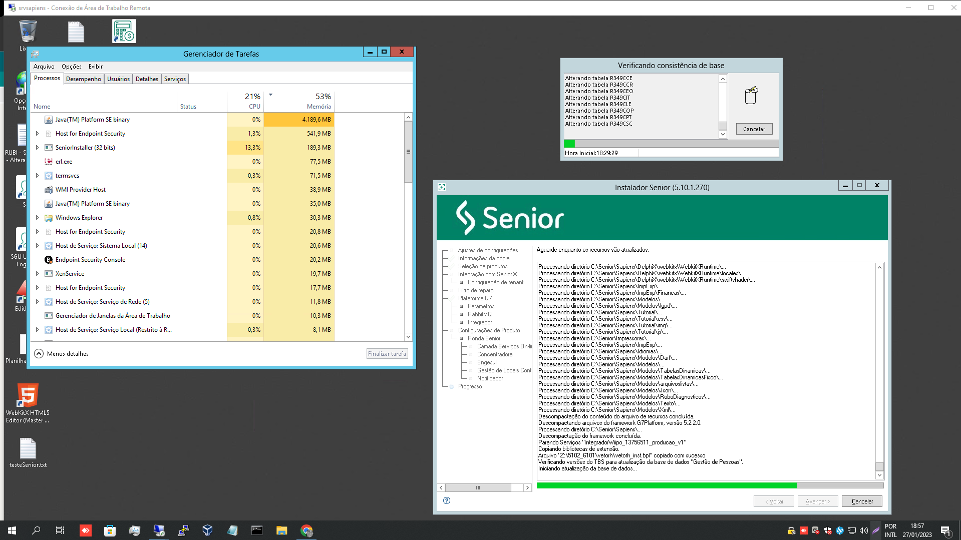Select Ronda Senior in installer tree
This screenshot has width=961, height=540.
pyautogui.click(x=484, y=338)
